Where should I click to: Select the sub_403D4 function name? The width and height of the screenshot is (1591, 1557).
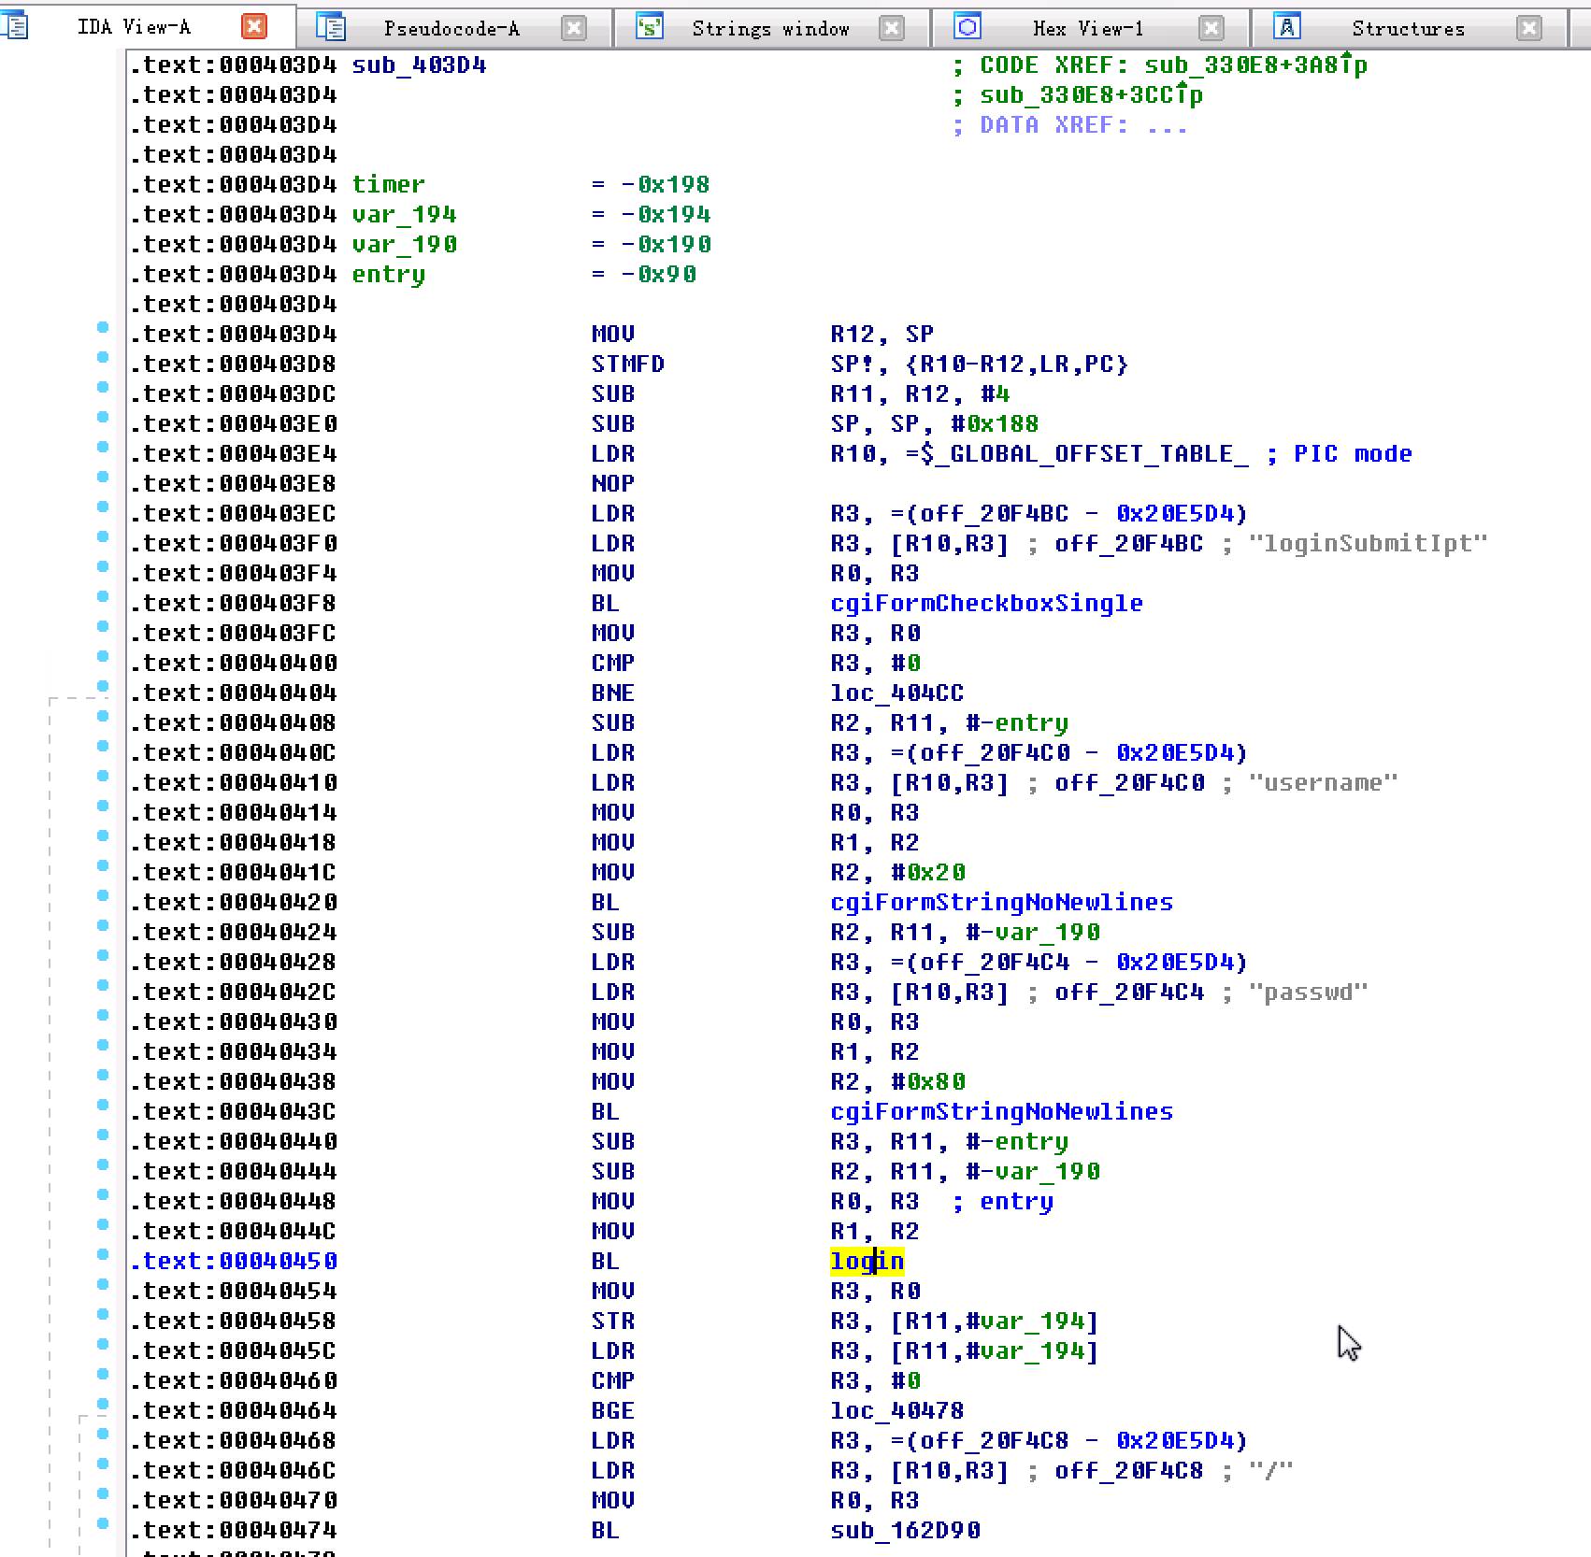tap(419, 64)
